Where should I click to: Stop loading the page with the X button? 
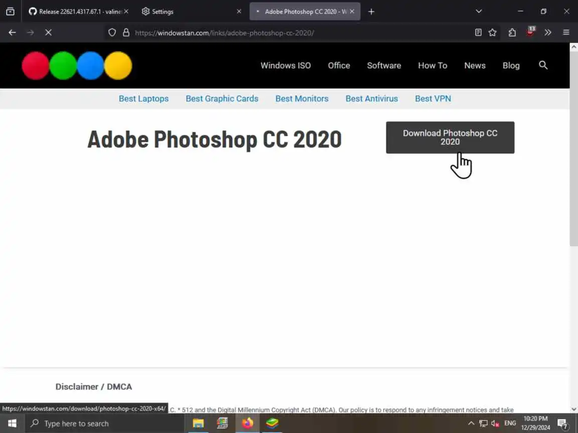(x=48, y=33)
